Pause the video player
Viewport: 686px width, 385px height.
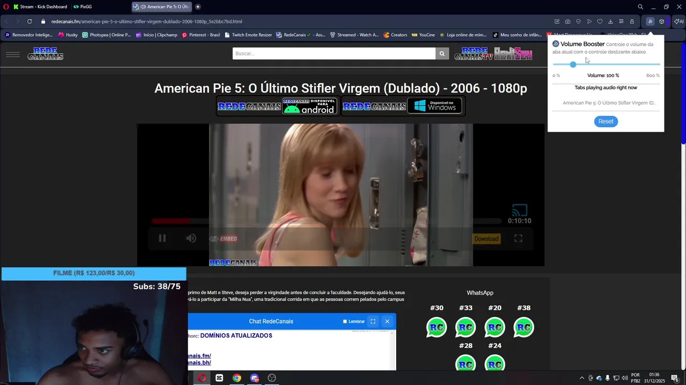pyautogui.click(x=162, y=238)
